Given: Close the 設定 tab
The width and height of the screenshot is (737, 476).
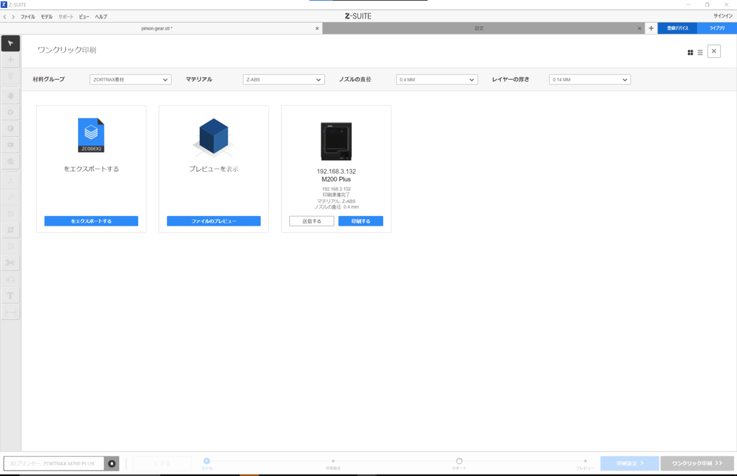Looking at the screenshot, I should click(639, 28).
